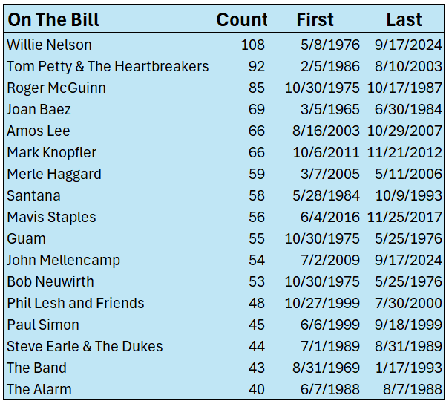This screenshot has height=401, width=446.
Task: Click the Last column header
Action: [404, 20]
